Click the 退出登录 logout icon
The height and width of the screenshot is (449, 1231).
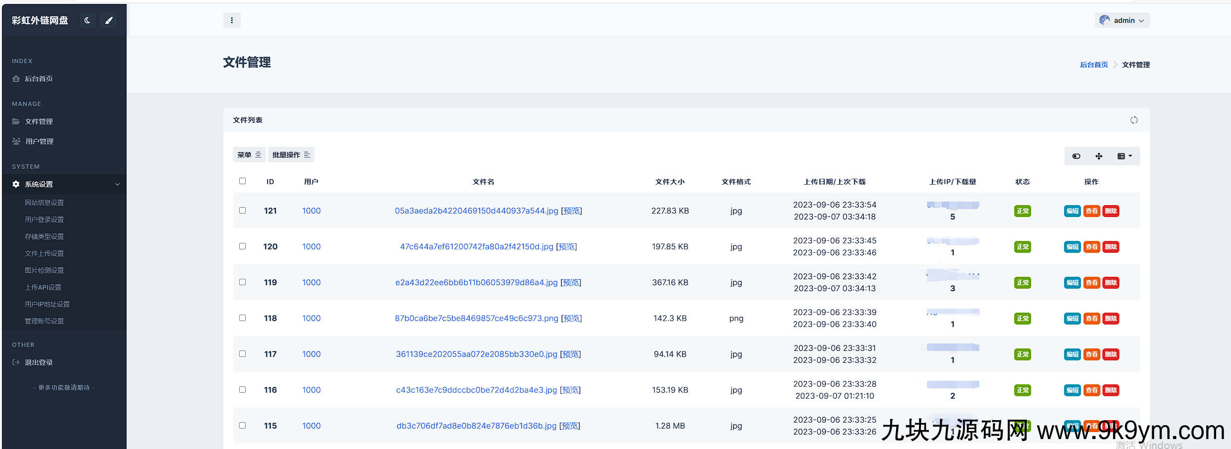pyautogui.click(x=16, y=362)
